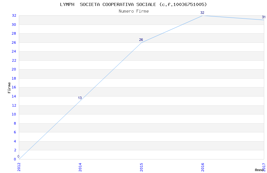
Task: Click the data label 26 at 2015
Action: (141, 40)
